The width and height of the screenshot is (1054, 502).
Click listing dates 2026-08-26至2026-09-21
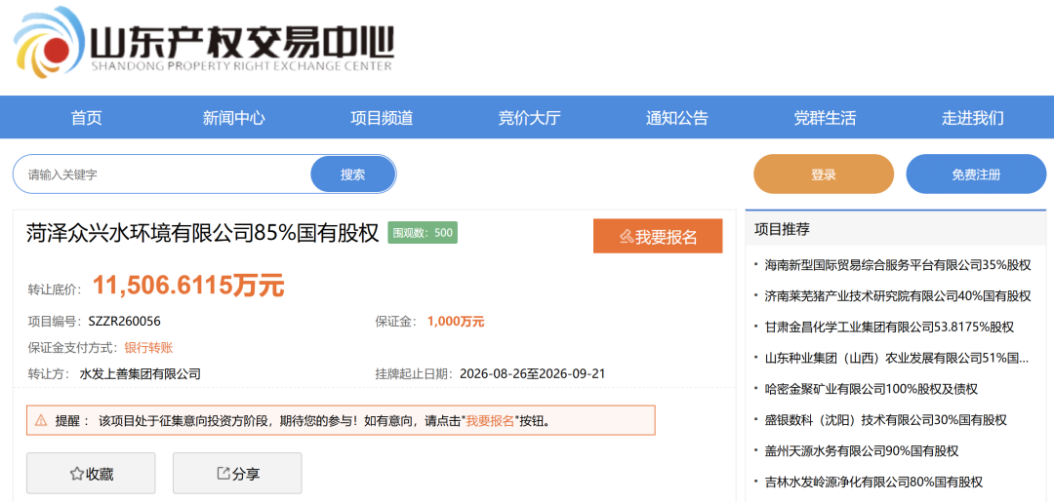pos(533,373)
